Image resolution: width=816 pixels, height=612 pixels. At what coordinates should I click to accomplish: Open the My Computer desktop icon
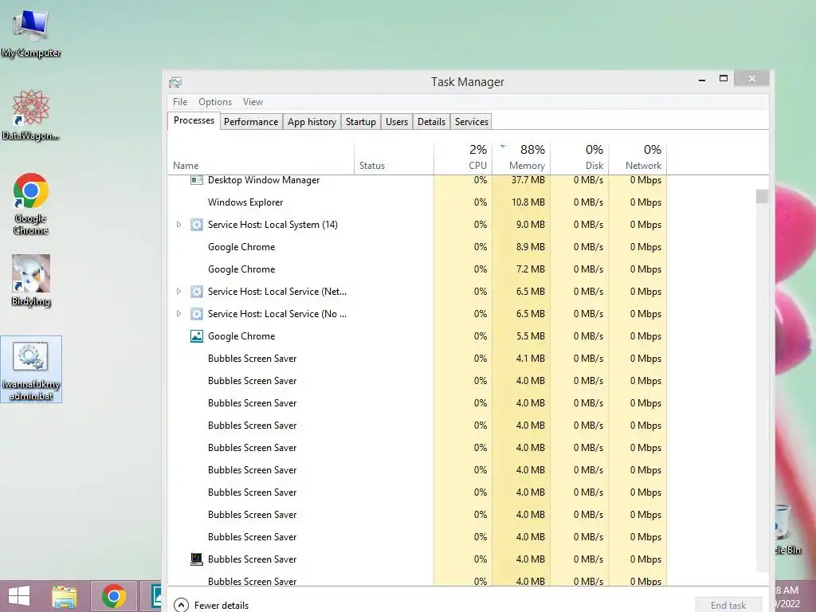(31, 33)
